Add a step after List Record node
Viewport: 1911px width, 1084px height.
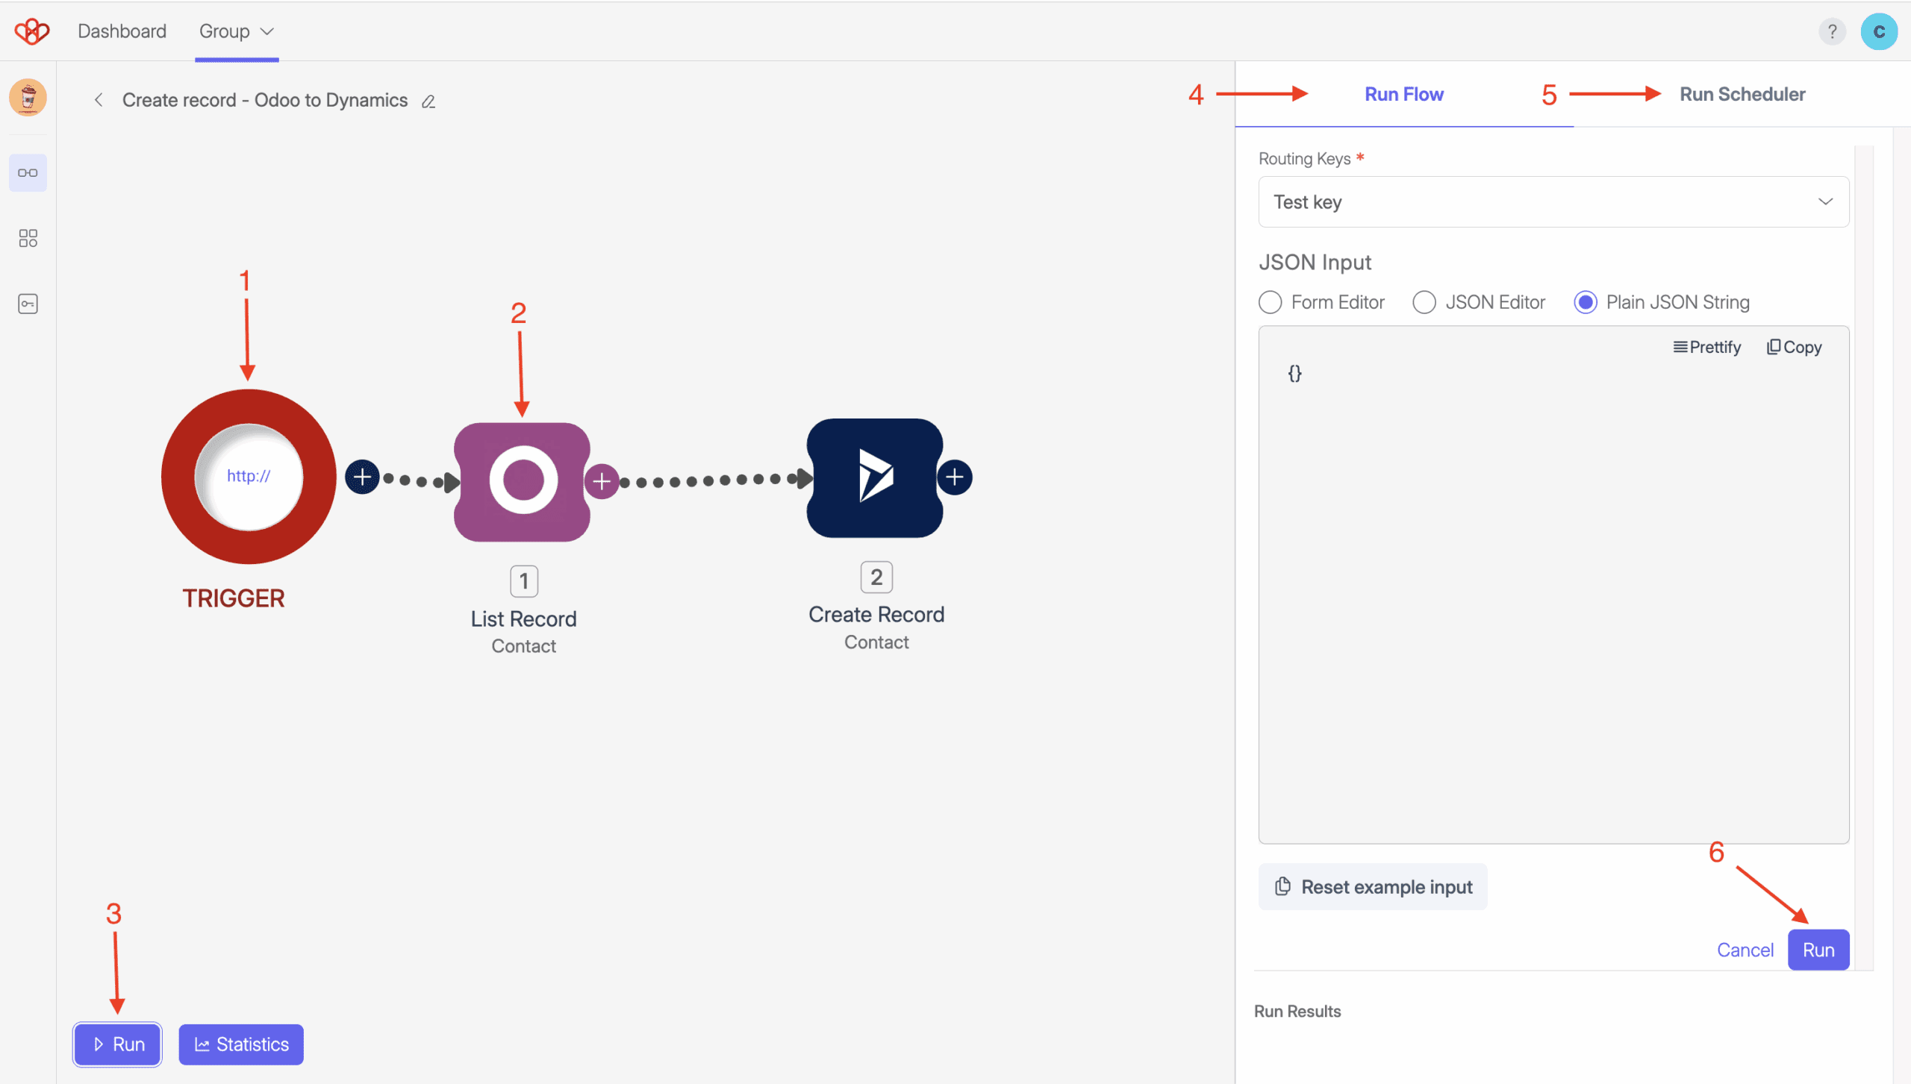coord(602,481)
